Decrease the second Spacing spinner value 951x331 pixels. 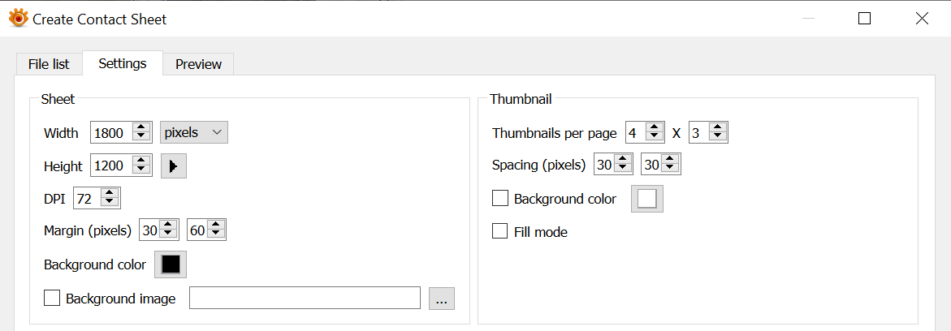pos(671,170)
